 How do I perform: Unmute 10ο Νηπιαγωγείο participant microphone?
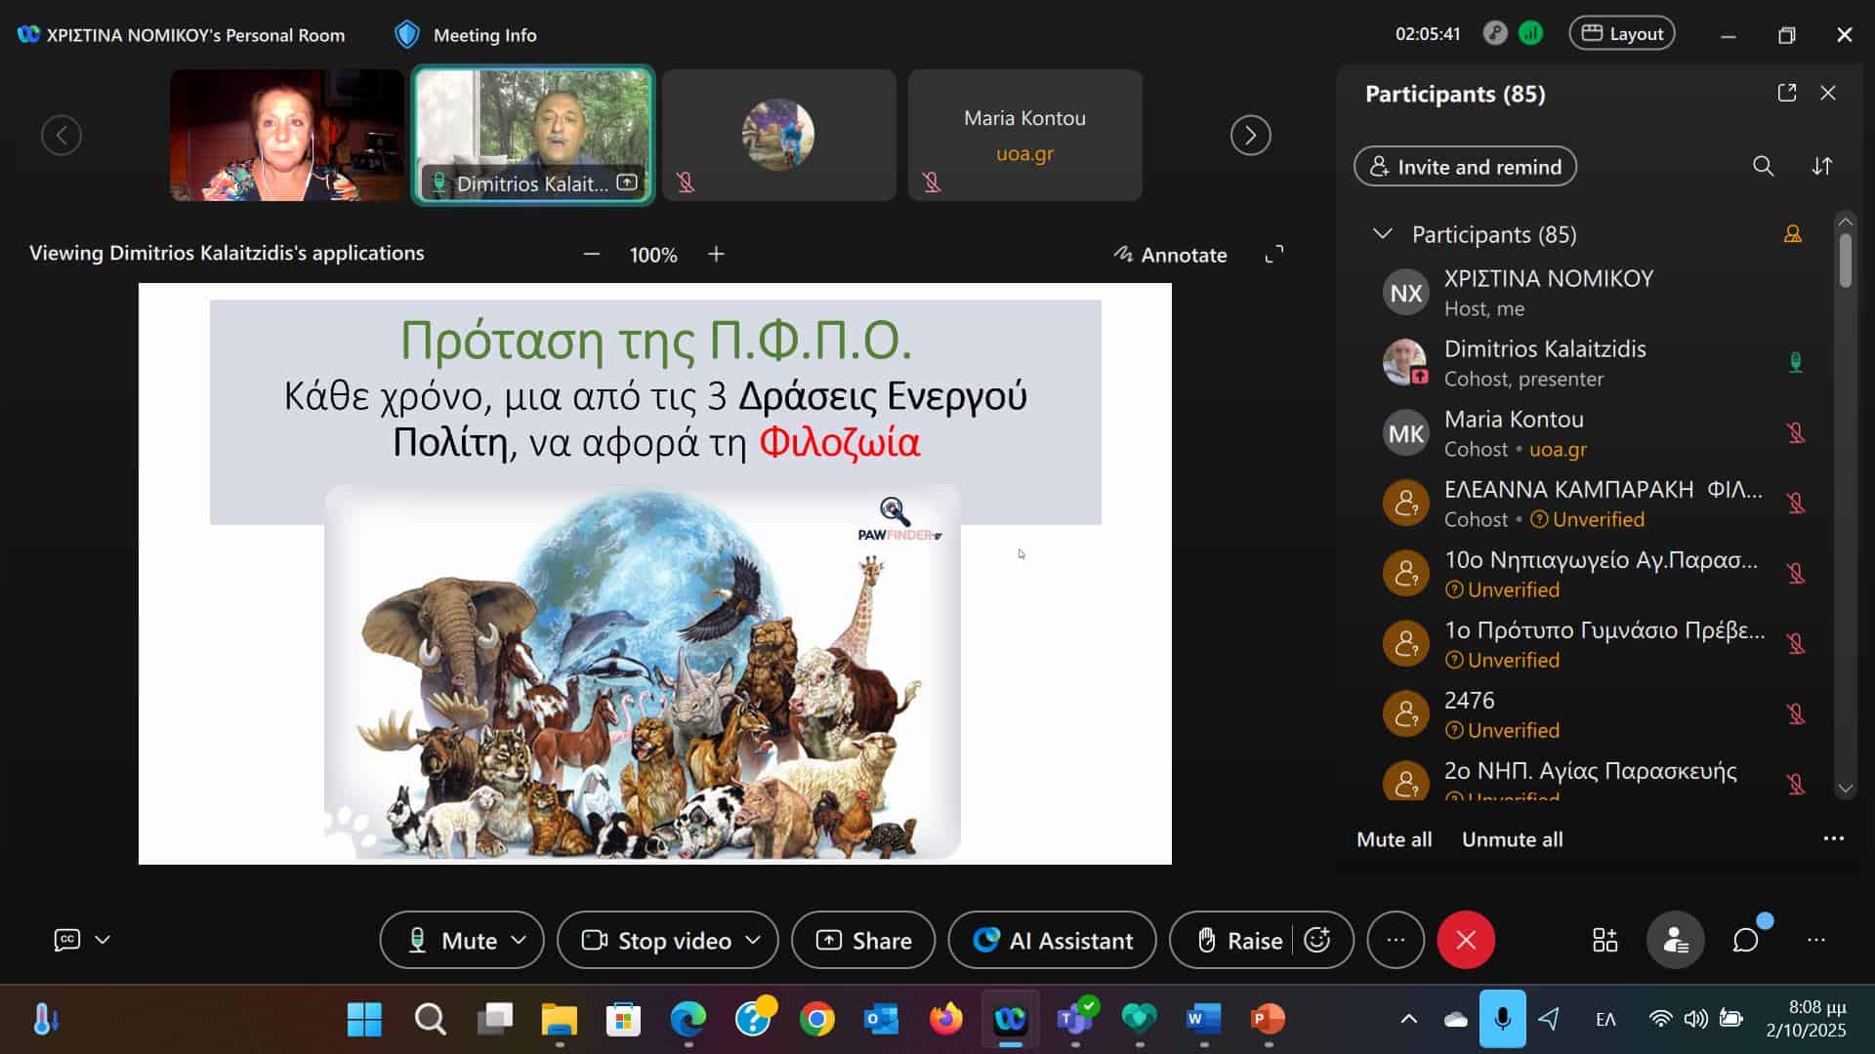coord(1795,573)
